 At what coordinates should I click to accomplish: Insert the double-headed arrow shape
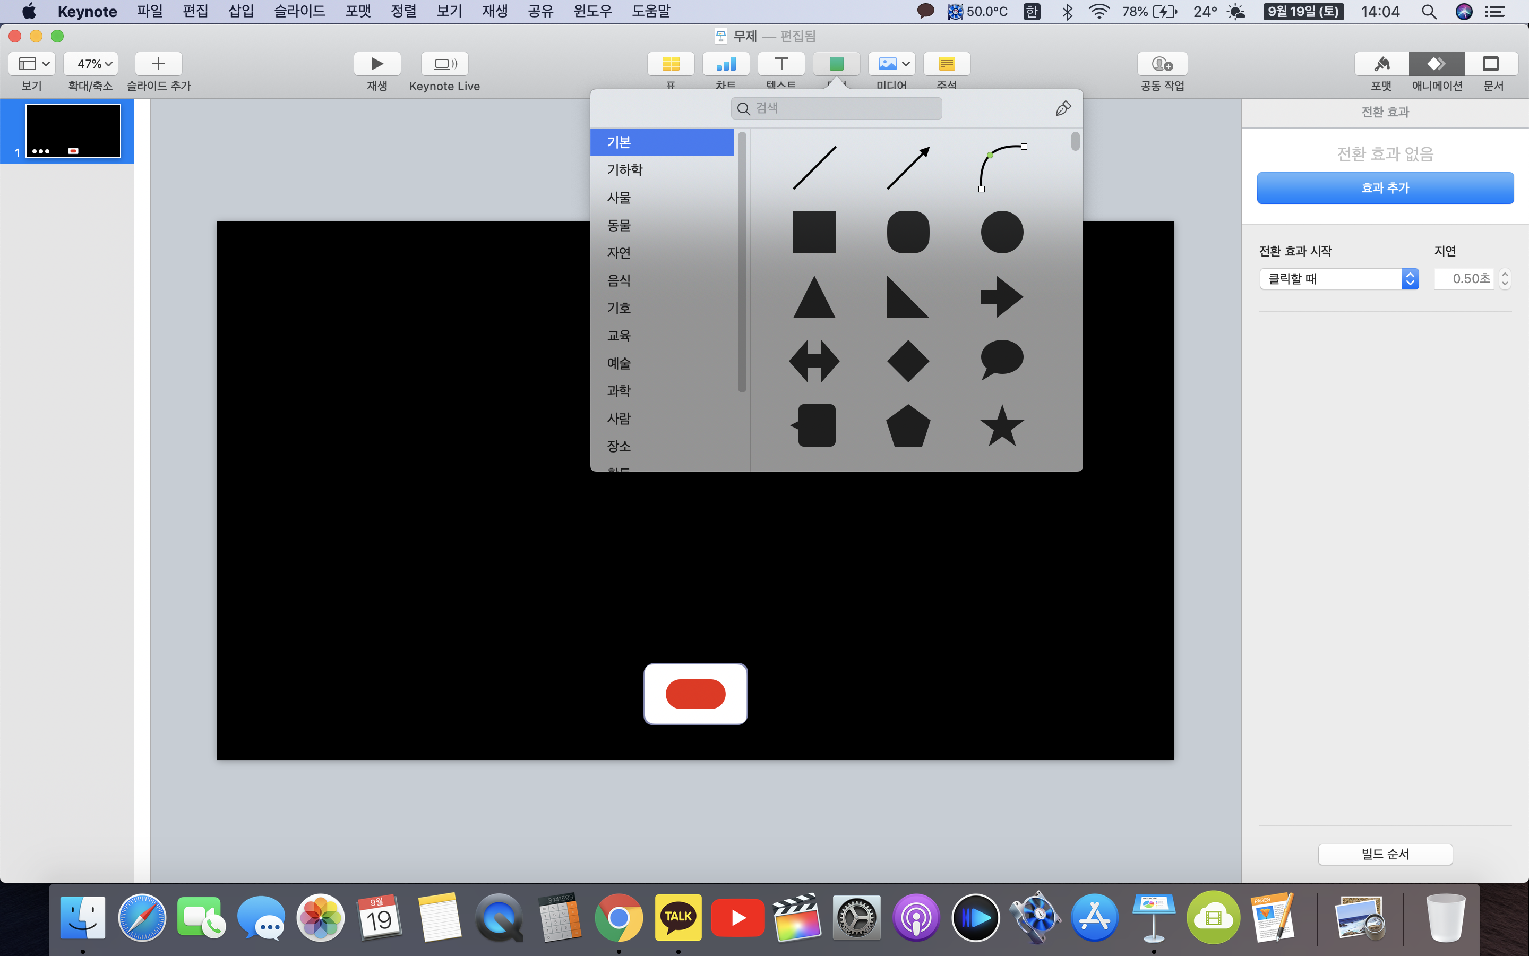point(814,361)
